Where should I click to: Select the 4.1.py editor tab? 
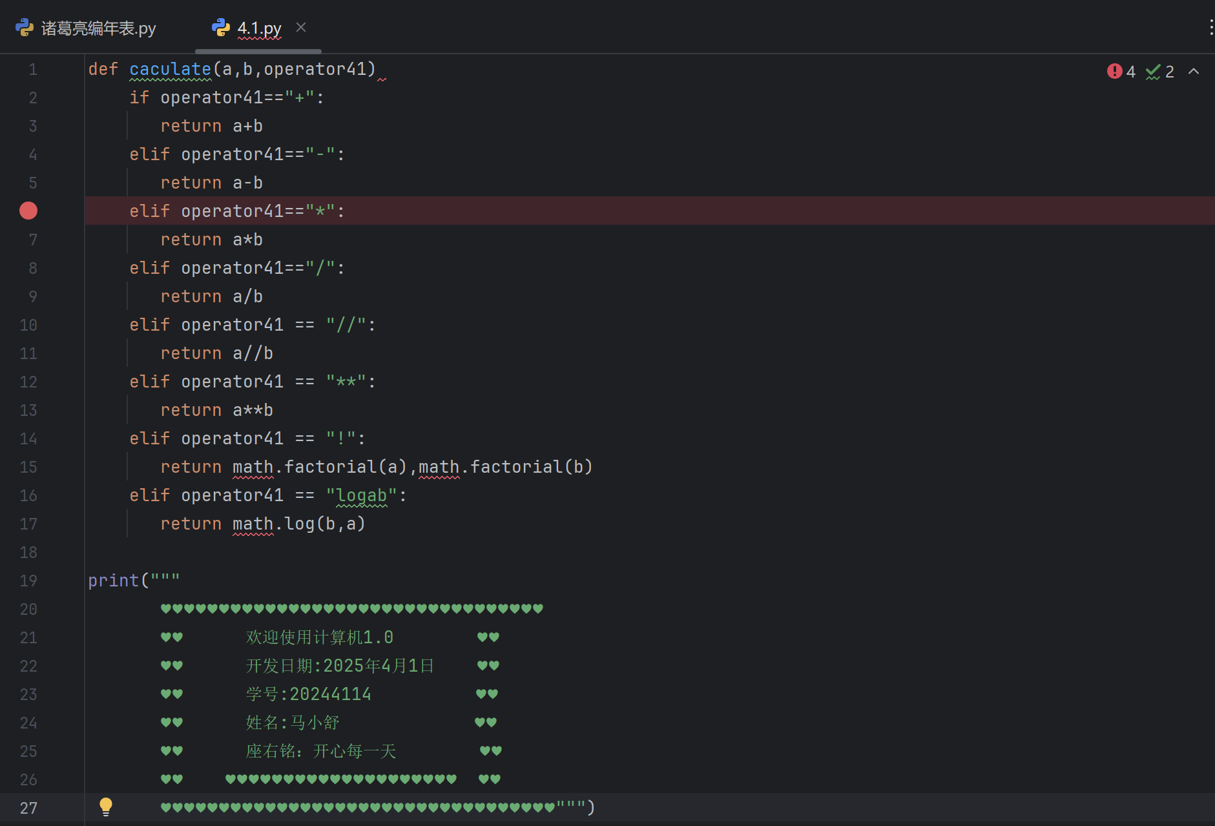point(259,28)
